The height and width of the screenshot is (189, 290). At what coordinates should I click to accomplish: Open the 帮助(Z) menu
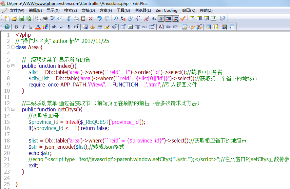click(x=206, y=10)
